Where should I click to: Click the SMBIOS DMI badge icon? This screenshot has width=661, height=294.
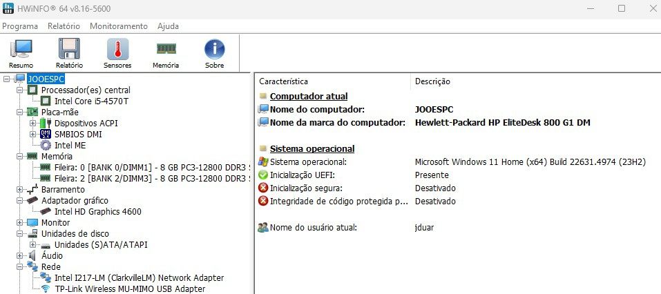[x=46, y=135]
